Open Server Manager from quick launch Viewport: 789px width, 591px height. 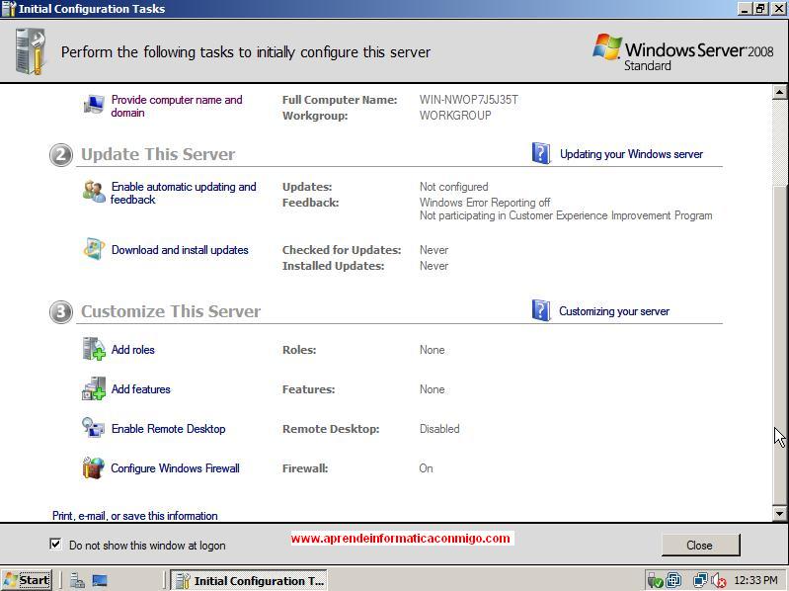tap(77, 580)
